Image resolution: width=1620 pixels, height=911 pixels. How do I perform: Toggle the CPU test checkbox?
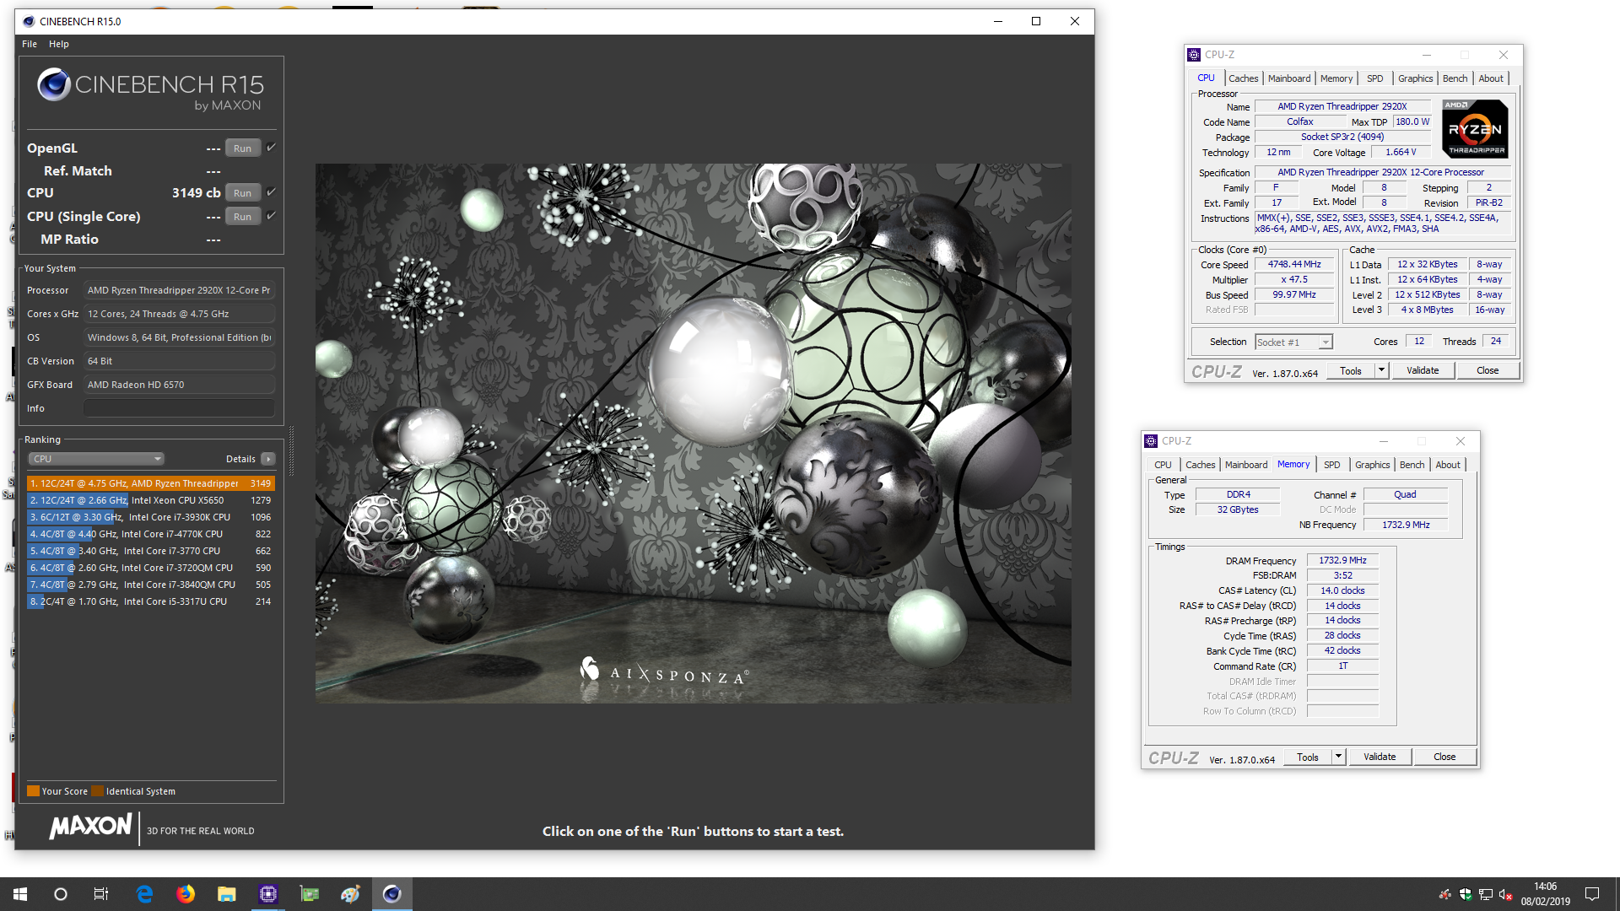pos(272,192)
